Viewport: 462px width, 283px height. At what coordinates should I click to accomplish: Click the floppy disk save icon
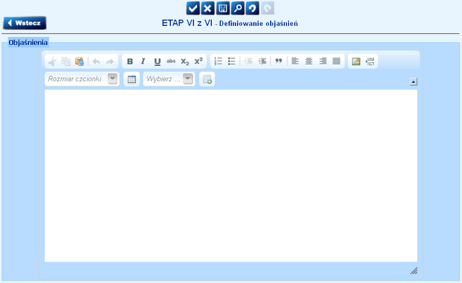pos(223,8)
